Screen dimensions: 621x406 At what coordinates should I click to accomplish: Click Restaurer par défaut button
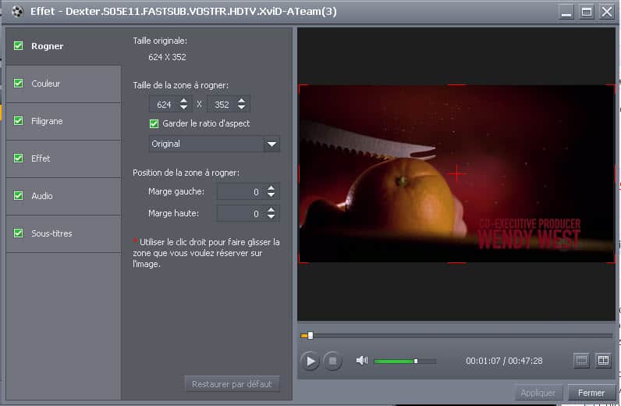click(x=232, y=384)
